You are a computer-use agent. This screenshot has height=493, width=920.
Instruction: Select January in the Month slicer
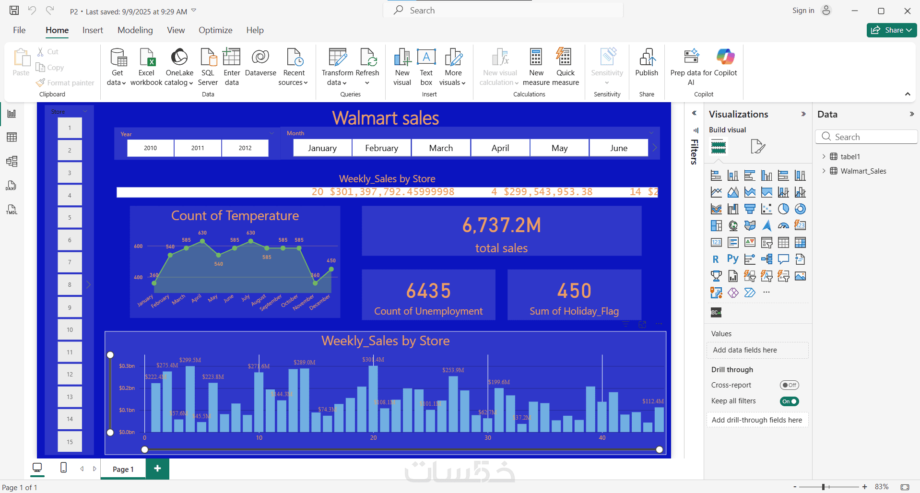click(x=322, y=148)
